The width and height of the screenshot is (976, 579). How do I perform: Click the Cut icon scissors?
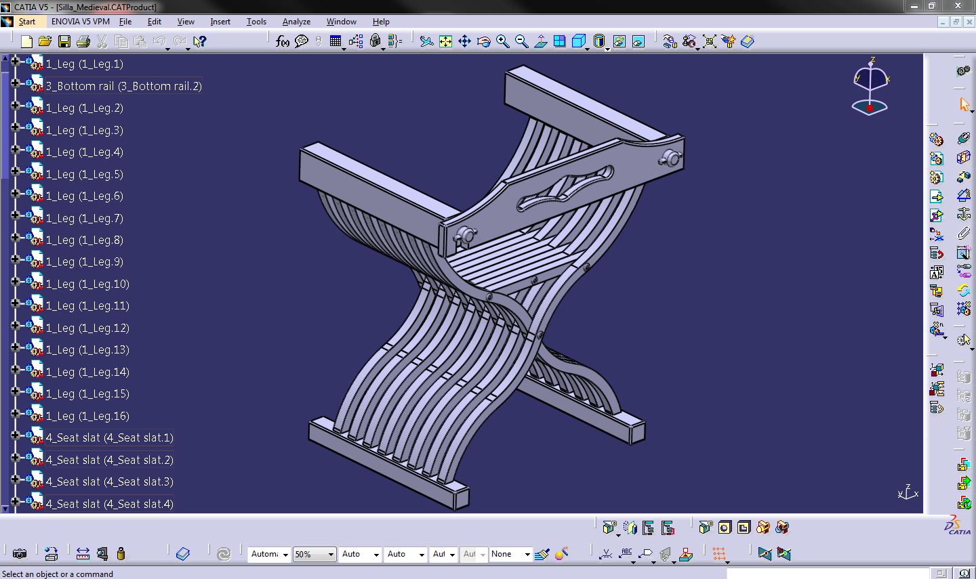102,42
